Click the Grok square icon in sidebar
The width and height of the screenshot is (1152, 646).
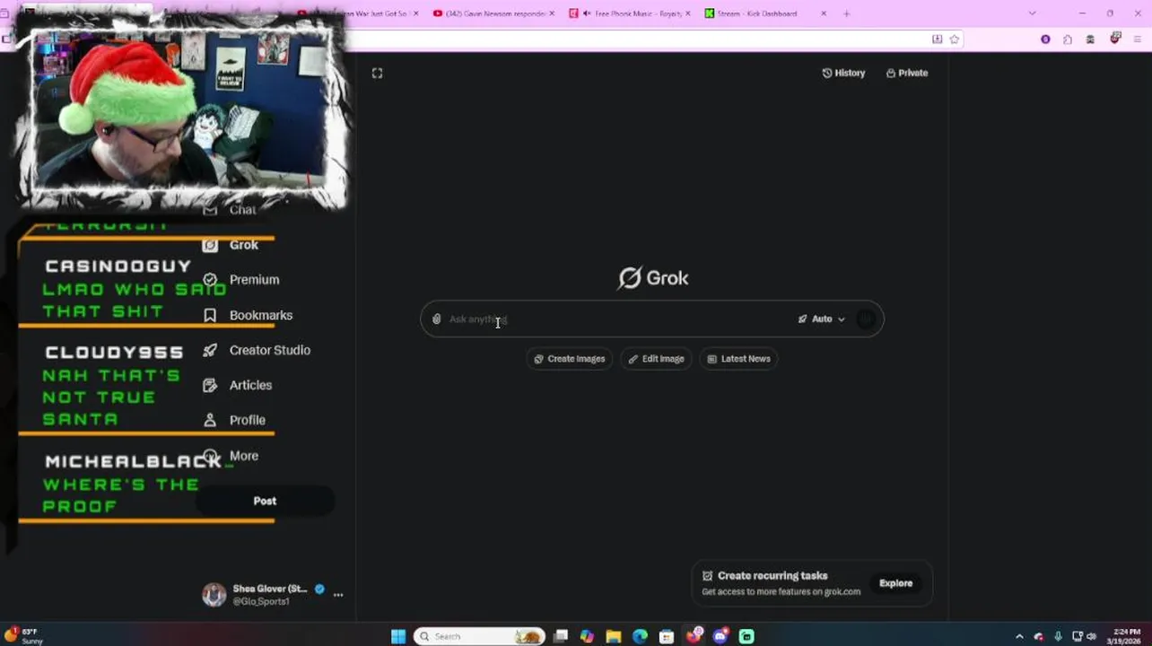tap(210, 245)
